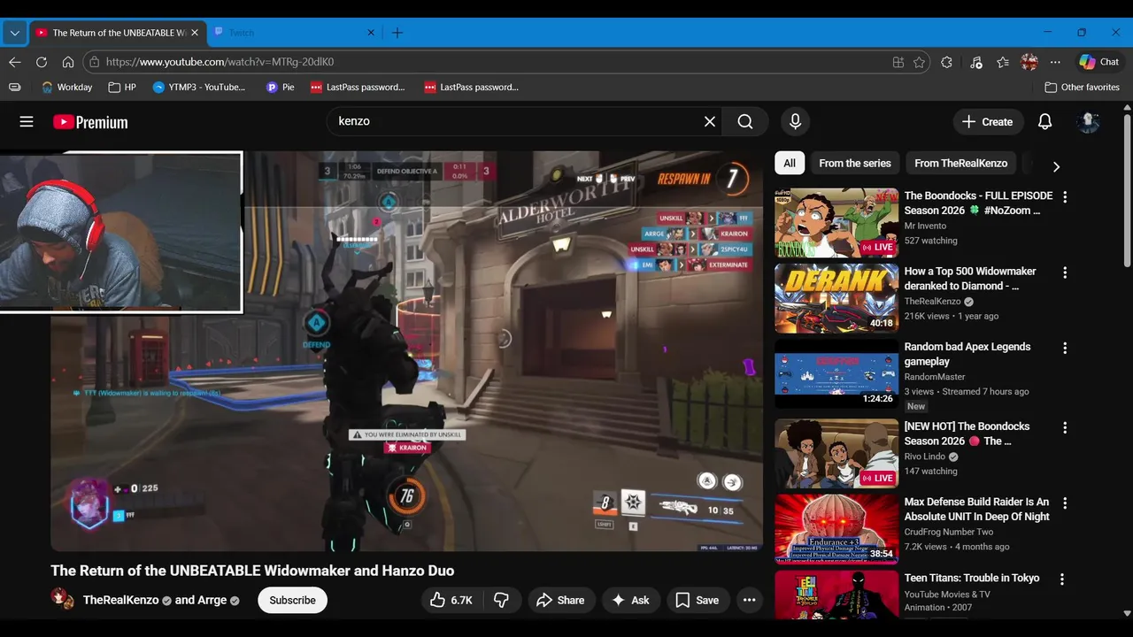1133x637 pixels.
Task: Open the favorites bar leftmost icon
Action: click(14, 87)
